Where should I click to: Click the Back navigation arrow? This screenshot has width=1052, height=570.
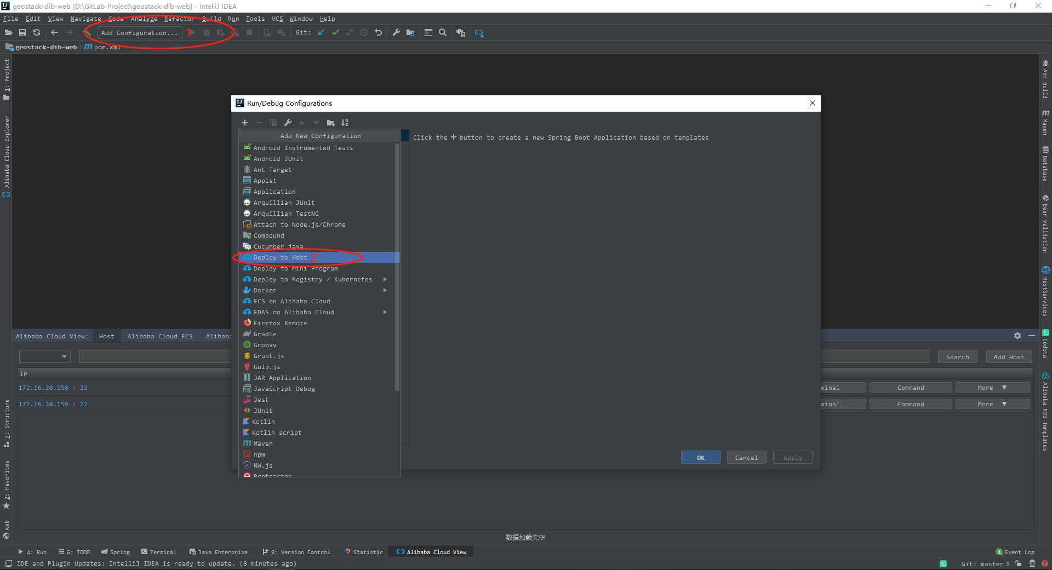[54, 33]
